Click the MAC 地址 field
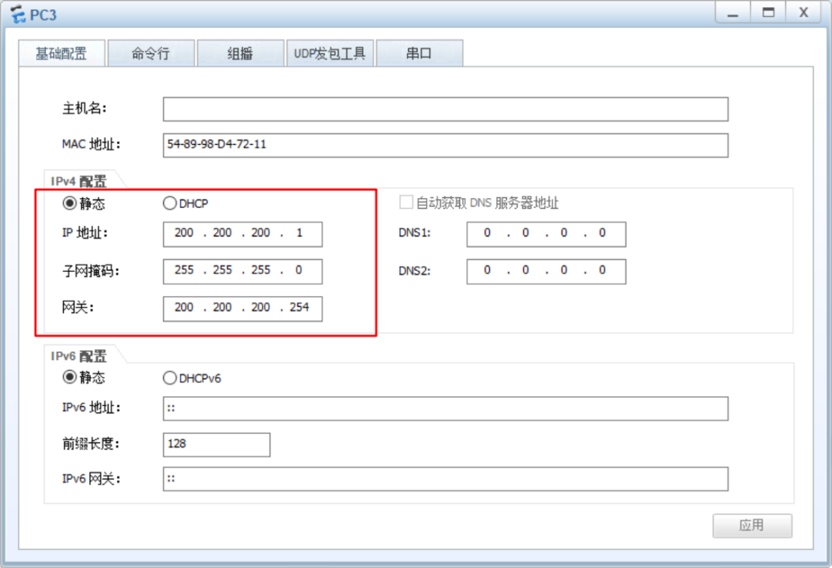Viewport: 832px width, 568px height. tap(445, 145)
